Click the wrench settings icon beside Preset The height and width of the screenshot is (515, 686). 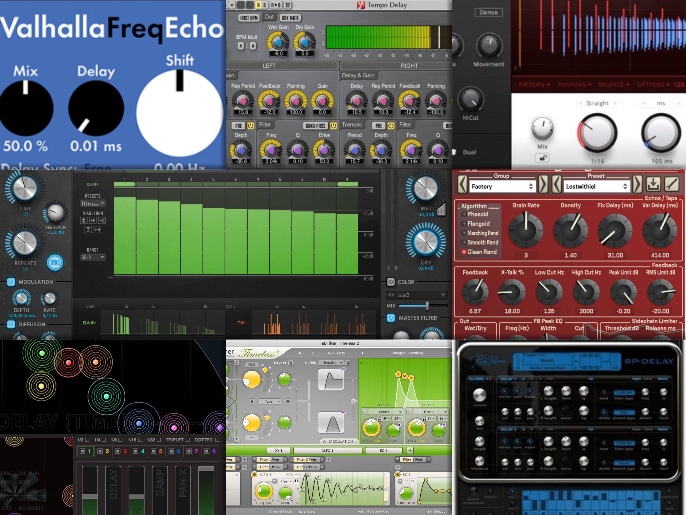671,184
